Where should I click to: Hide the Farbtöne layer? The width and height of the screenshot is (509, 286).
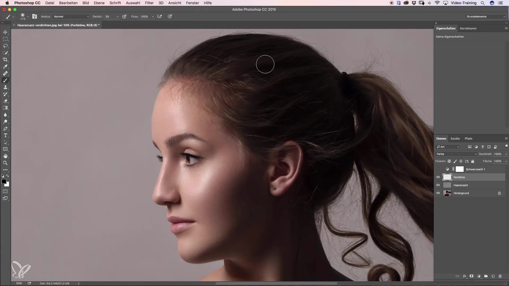[438, 177]
